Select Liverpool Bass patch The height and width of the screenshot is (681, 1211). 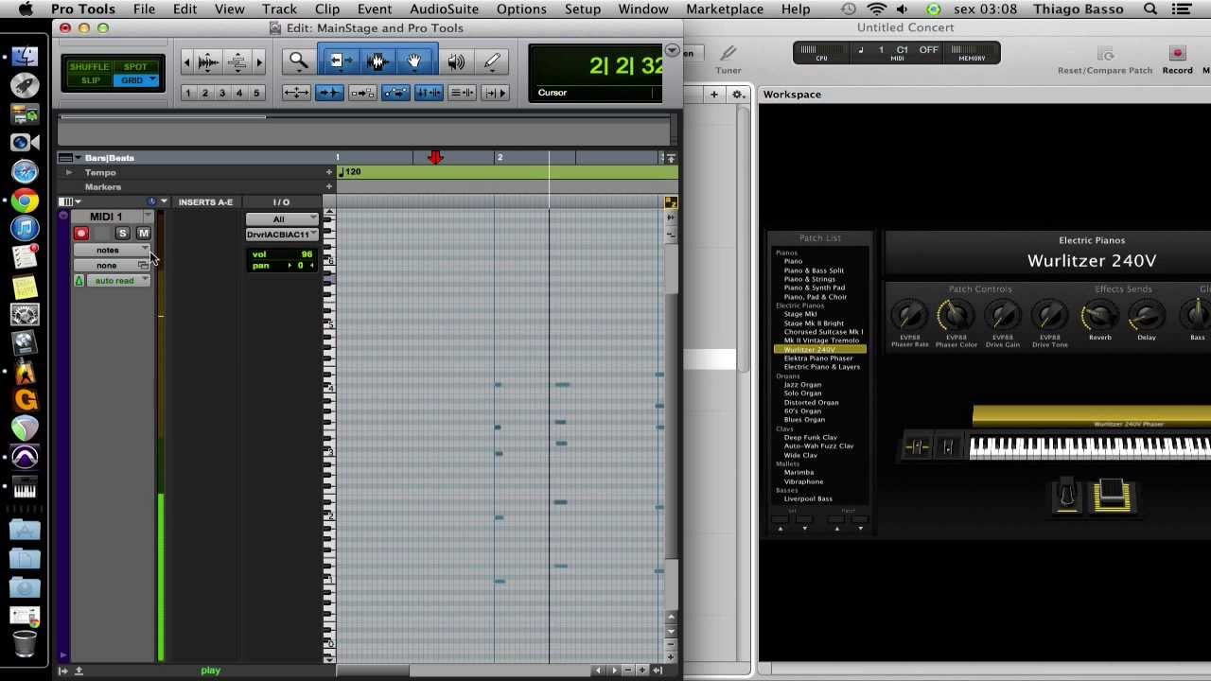tap(808, 499)
